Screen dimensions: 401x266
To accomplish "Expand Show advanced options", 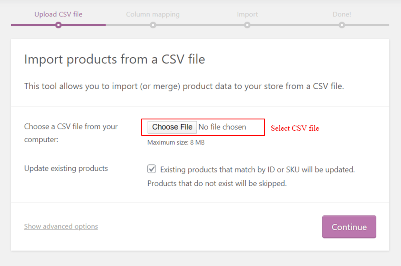I will (x=61, y=226).
